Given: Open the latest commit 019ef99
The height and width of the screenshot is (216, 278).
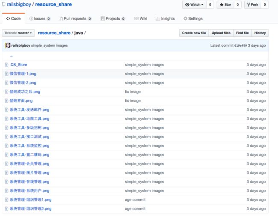Looking at the screenshot, I should [x=241, y=45].
